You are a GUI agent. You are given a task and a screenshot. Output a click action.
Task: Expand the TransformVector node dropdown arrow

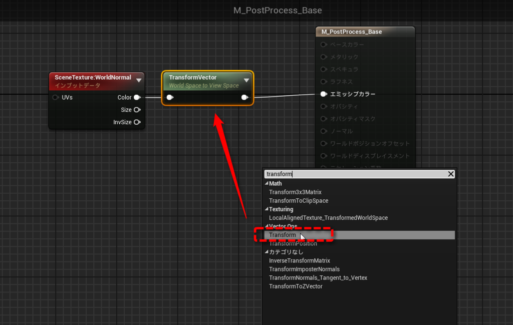pos(246,80)
